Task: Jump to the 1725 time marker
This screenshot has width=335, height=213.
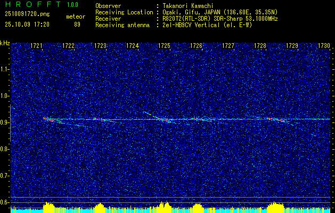Action: tap(164, 46)
